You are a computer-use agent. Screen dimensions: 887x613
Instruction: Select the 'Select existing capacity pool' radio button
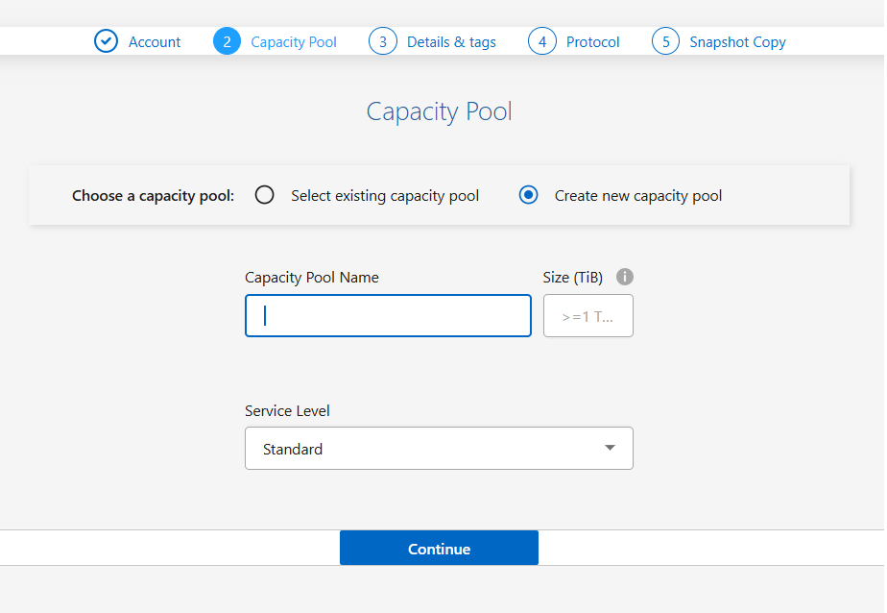pyautogui.click(x=264, y=194)
